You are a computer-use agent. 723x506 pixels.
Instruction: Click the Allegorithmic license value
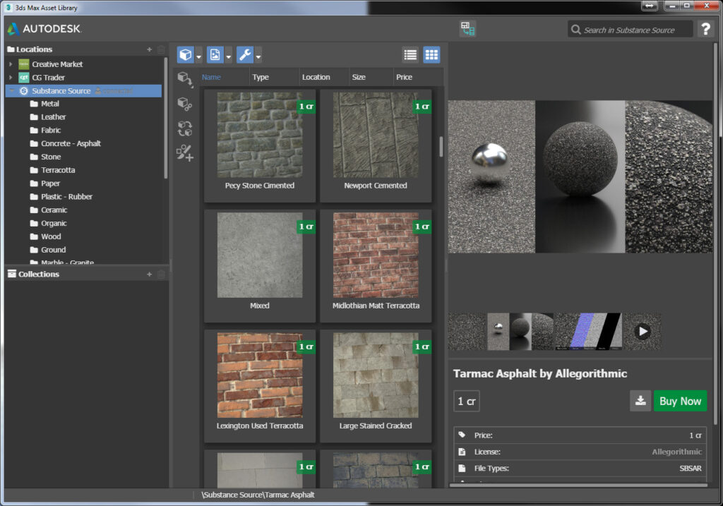pos(677,452)
